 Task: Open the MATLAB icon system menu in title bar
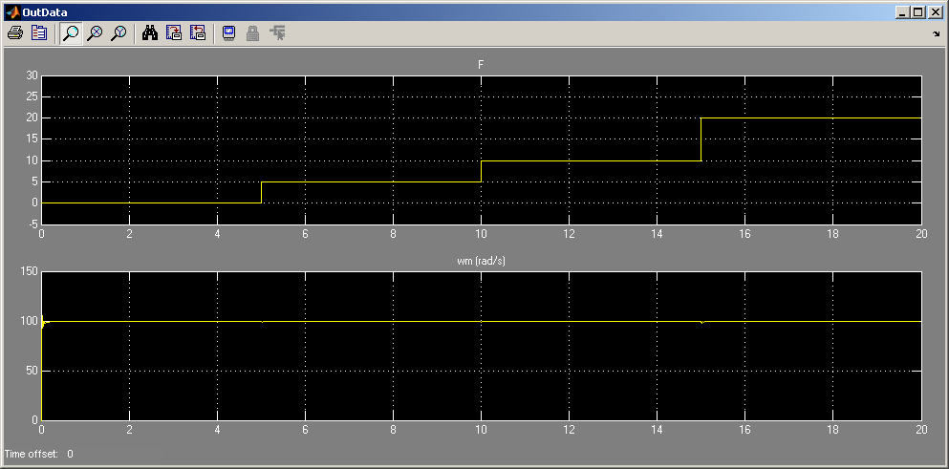(11, 12)
